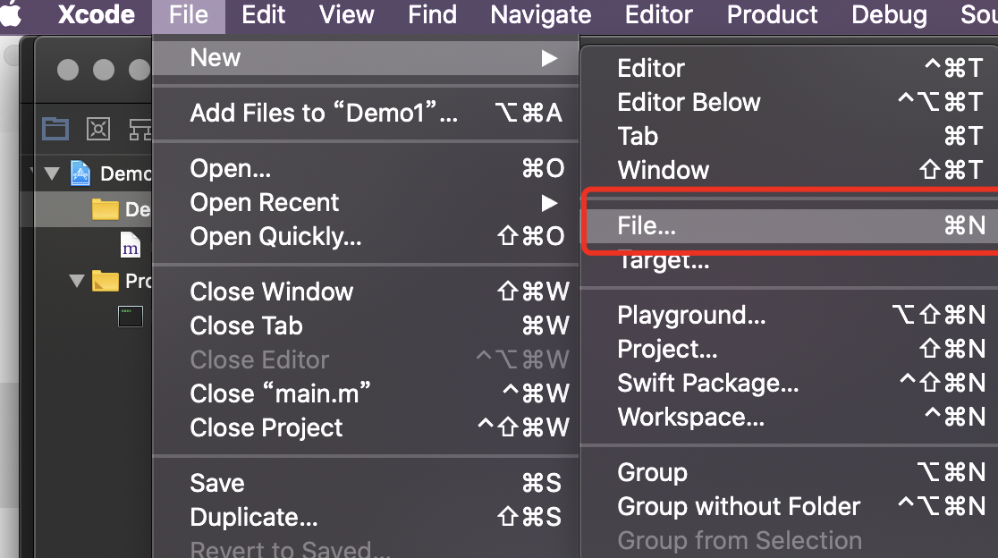The image size is (998, 558).
Task: Open the Find menu
Action: [432, 14]
